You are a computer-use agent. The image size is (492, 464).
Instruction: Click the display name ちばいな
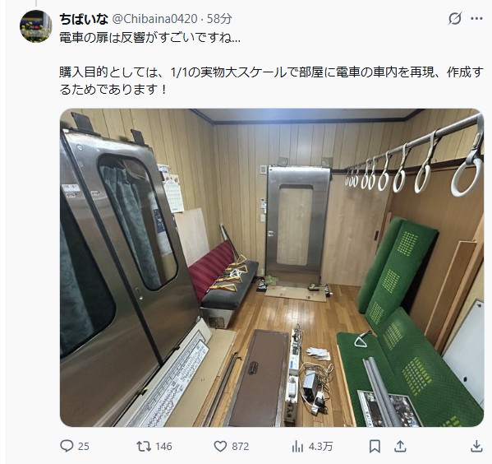pyautogui.click(x=84, y=19)
